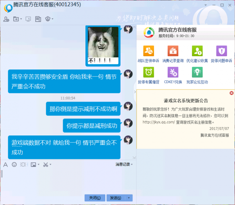Maximize the chat window
This screenshot has width=235, height=205.
pos(222,5)
